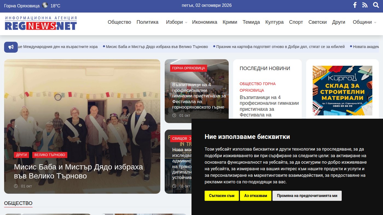Screen dimensions: 383x215
Task: Click the Горна Оряховица city label in top bar
Action: [22, 6]
